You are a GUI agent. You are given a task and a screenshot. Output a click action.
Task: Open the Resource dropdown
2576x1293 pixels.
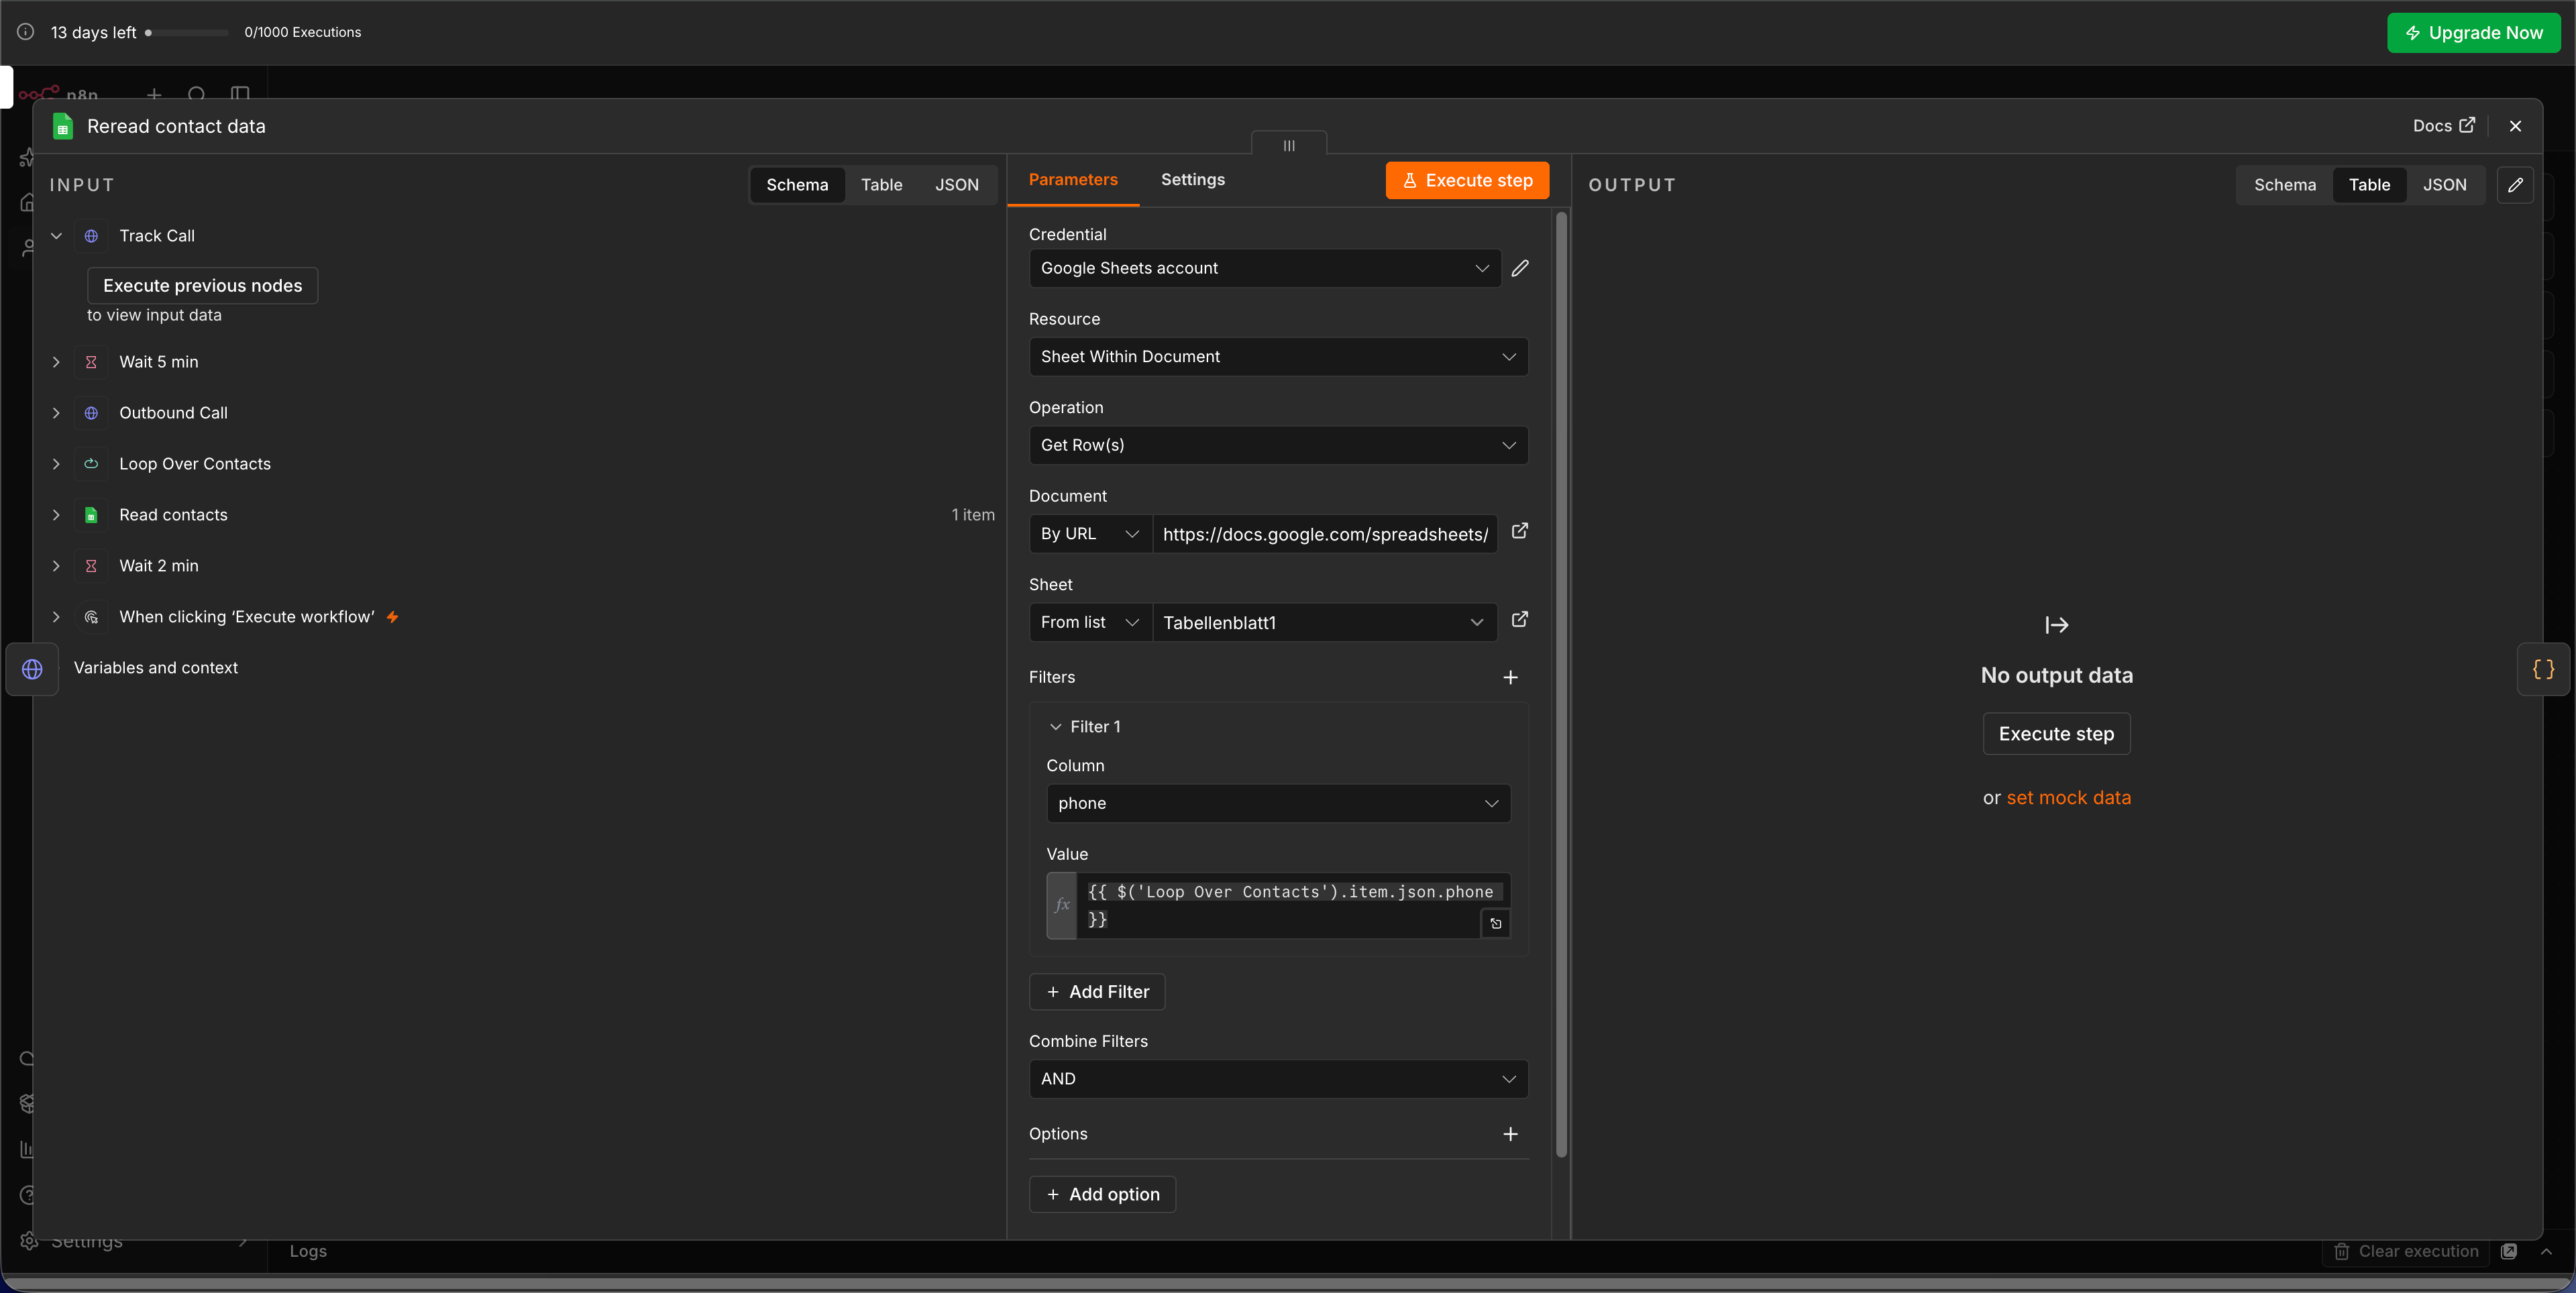[x=1278, y=357]
